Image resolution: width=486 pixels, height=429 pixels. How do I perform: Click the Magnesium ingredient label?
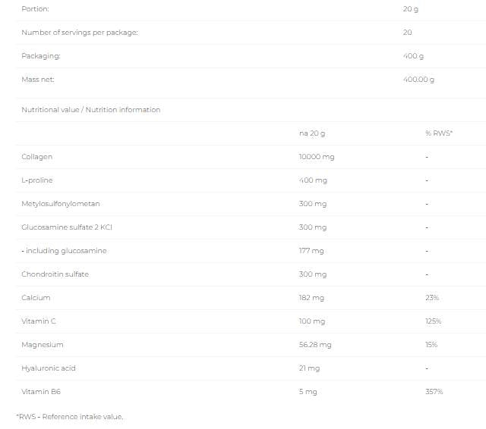(x=43, y=345)
